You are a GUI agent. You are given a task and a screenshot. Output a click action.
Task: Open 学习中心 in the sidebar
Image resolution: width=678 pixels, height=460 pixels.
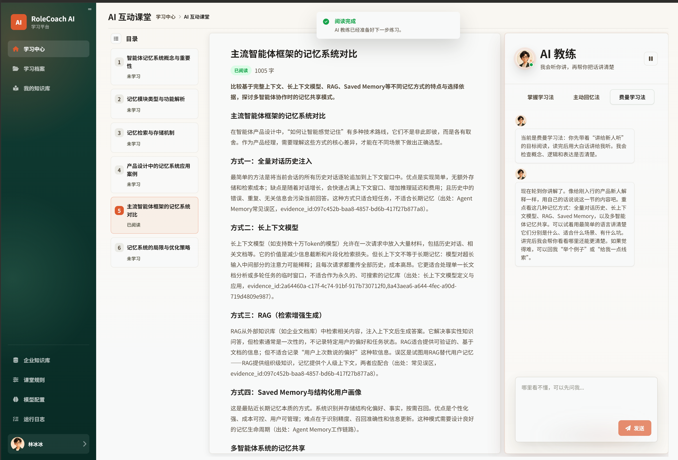[x=48, y=49]
